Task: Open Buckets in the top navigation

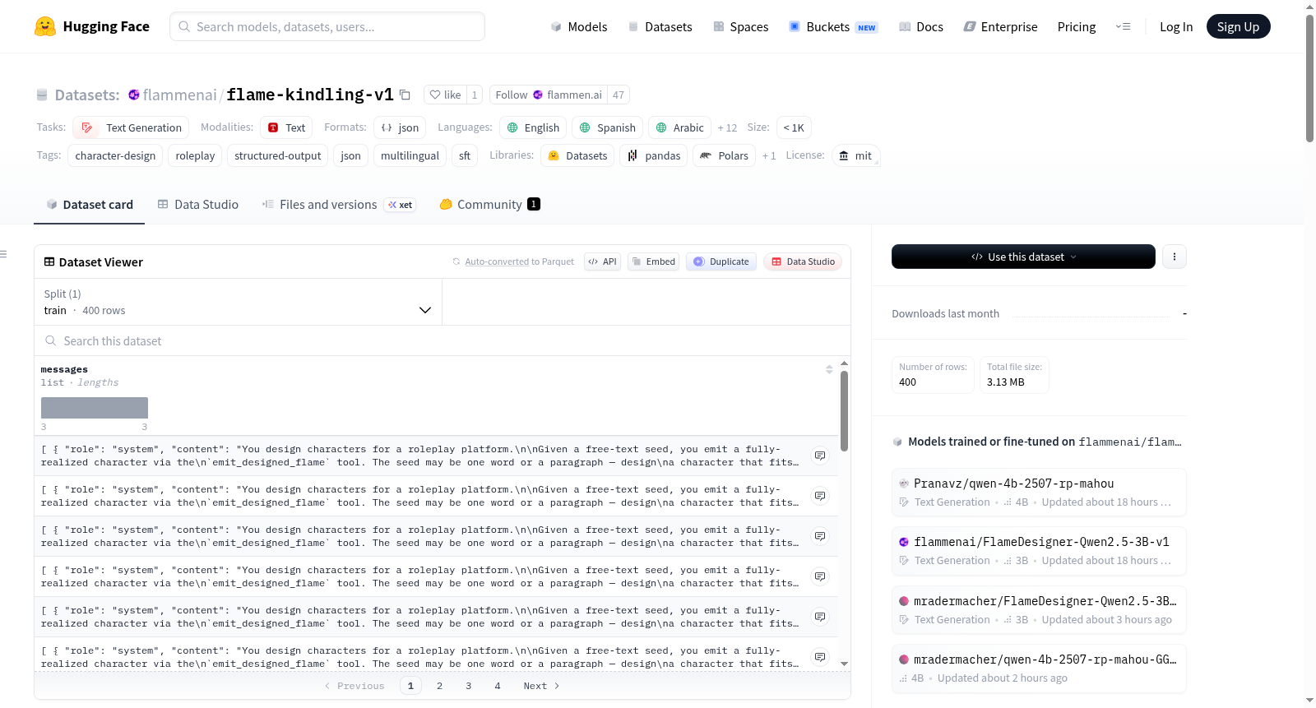Action: (x=833, y=26)
